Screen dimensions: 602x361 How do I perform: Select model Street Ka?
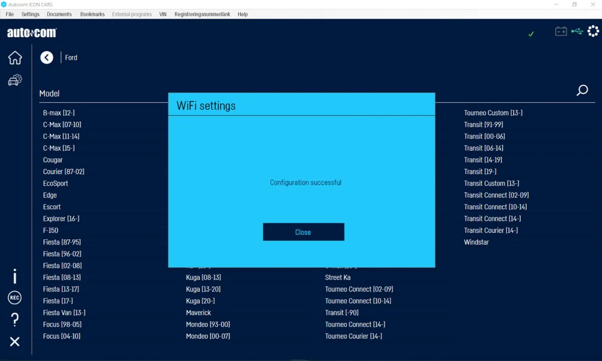coord(338,277)
